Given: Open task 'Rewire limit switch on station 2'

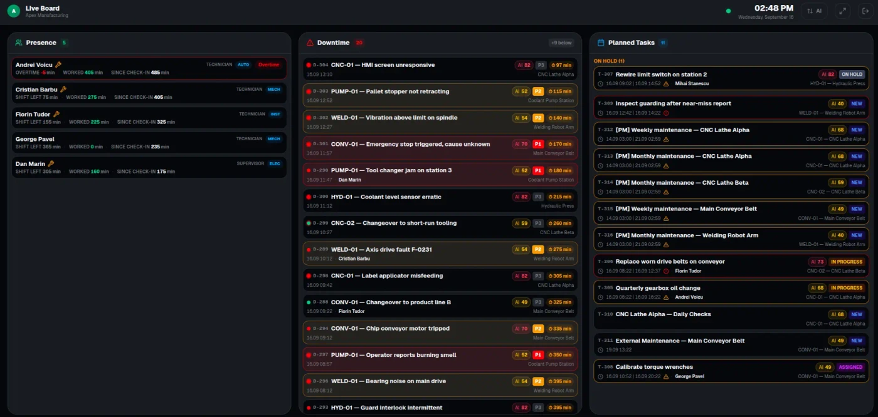Looking at the screenshot, I should coord(731,78).
